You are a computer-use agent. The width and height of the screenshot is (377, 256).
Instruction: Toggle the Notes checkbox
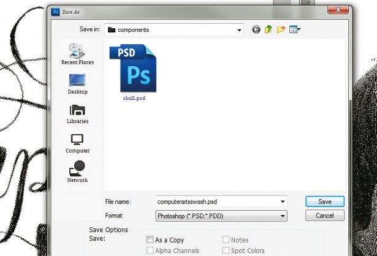226,239
